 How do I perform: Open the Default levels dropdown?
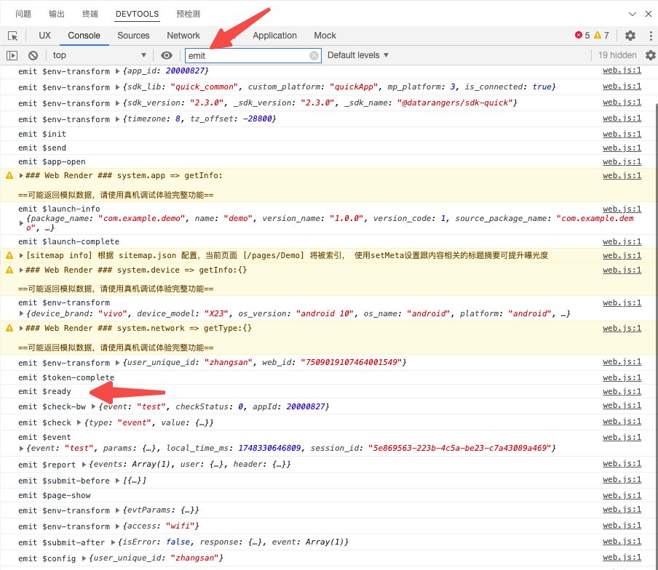click(x=358, y=55)
